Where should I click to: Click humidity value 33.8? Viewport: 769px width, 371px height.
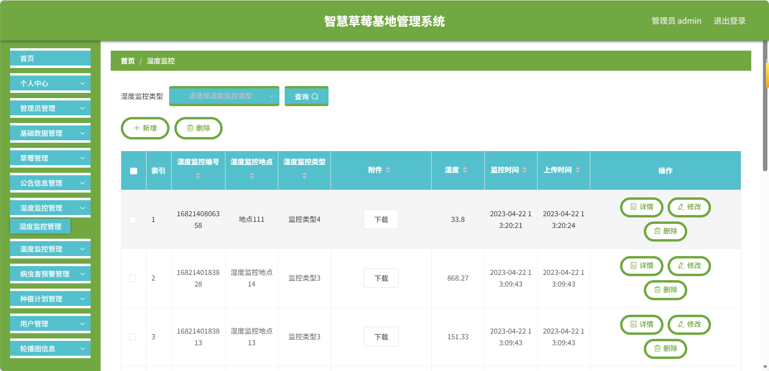click(458, 219)
